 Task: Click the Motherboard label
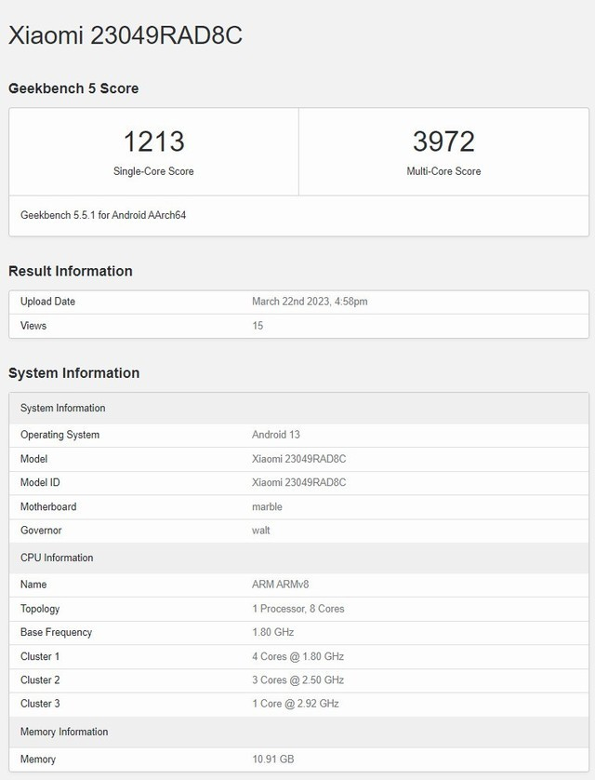(x=48, y=507)
